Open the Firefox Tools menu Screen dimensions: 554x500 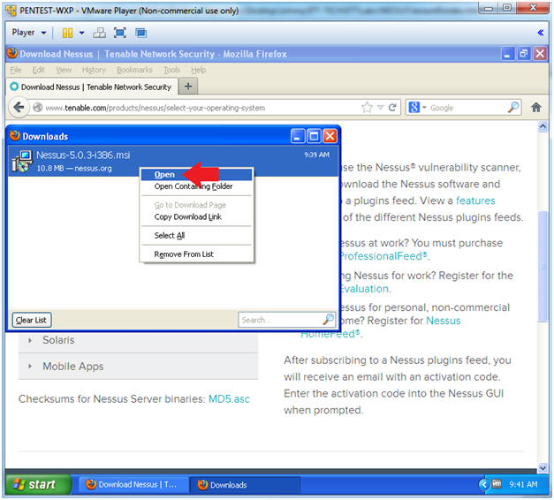[x=171, y=70]
